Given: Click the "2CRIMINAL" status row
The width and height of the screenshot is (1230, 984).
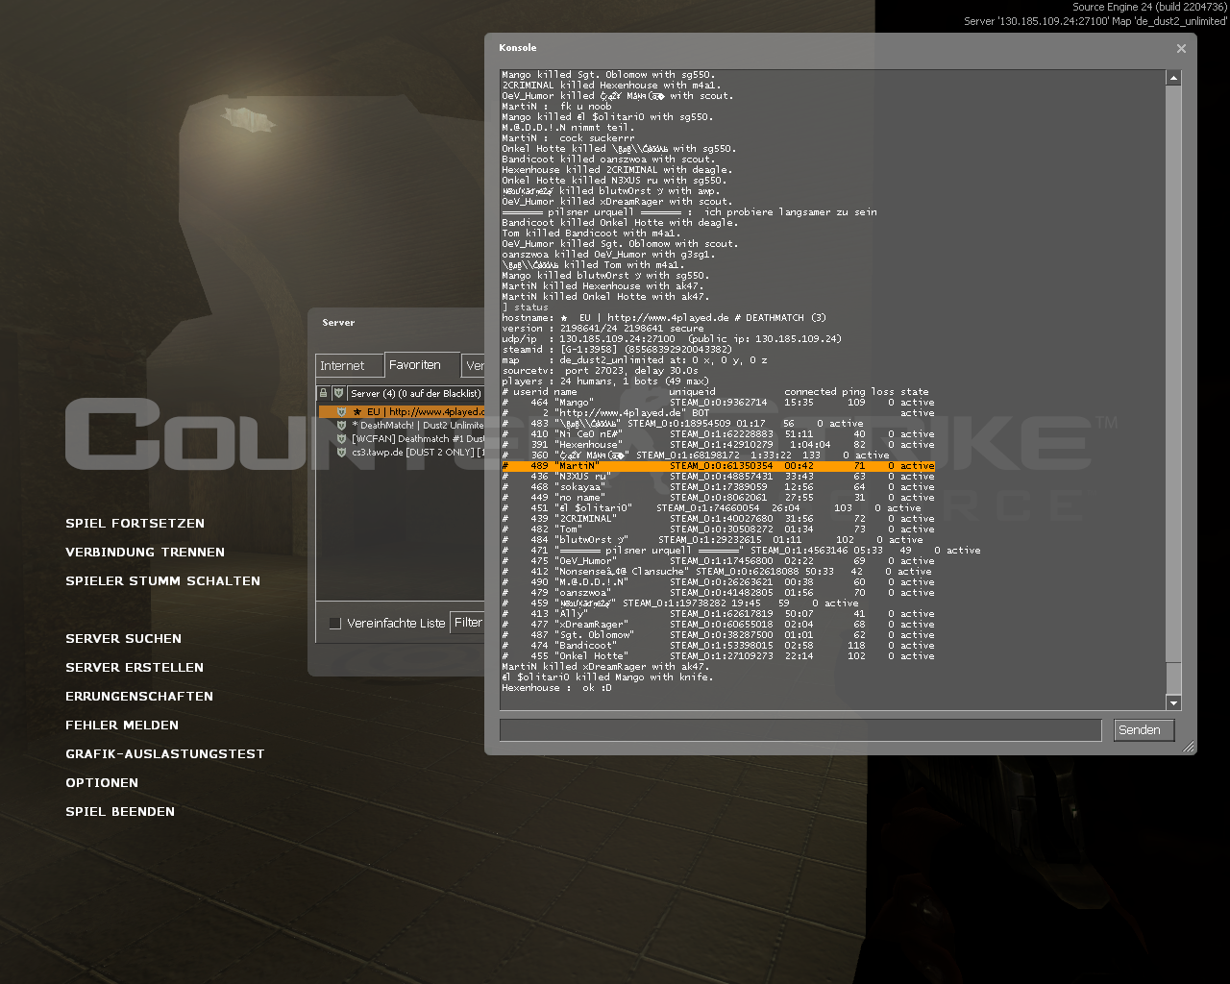Looking at the screenshot, I should point(718,519).
